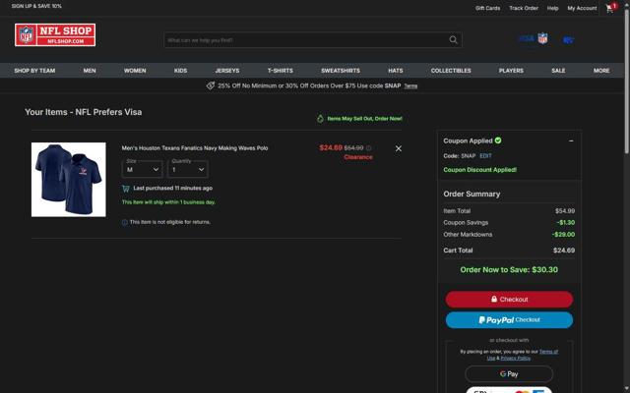Open the Women menu
Screen dimensions: 630x393
(x=135, y=71)
